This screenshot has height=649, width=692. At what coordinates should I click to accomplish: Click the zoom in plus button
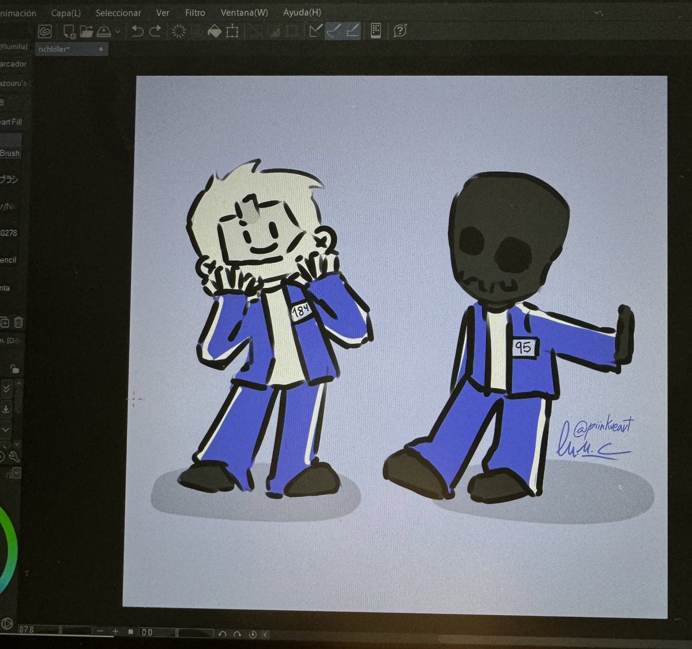(x=115, y=632)
